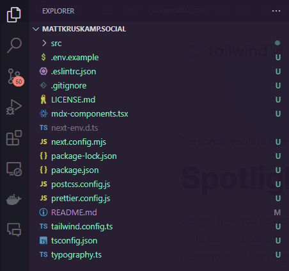
Task: Open Explorer views and more actions menu
Action: coord(276,11)
